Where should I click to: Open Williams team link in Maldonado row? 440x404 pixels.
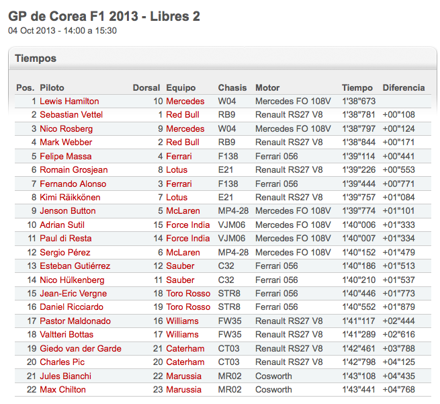183,321
